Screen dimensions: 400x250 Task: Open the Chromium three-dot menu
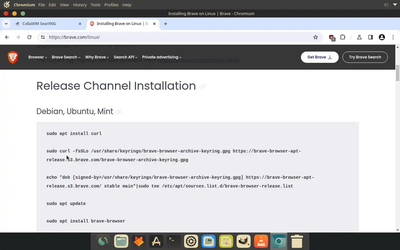tap(393, 37)
